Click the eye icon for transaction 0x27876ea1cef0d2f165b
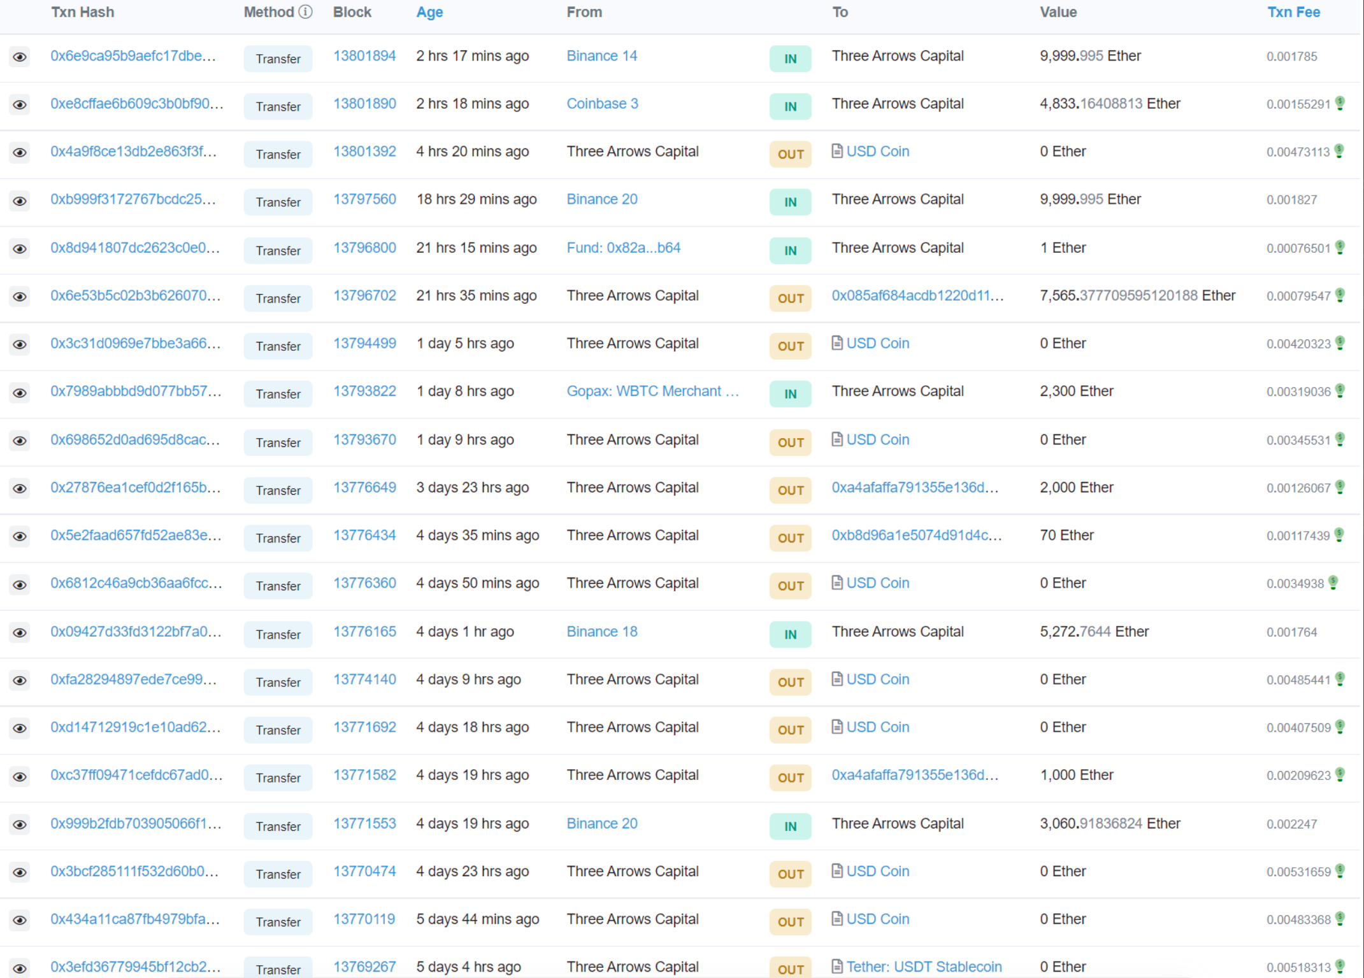 pos(20,488)
